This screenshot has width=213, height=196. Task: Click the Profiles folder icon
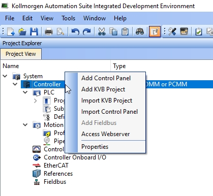coord(47,133)
